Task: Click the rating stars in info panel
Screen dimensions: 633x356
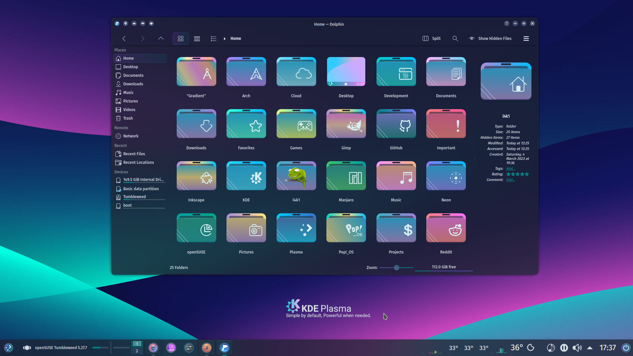Action: coord(518,174)
